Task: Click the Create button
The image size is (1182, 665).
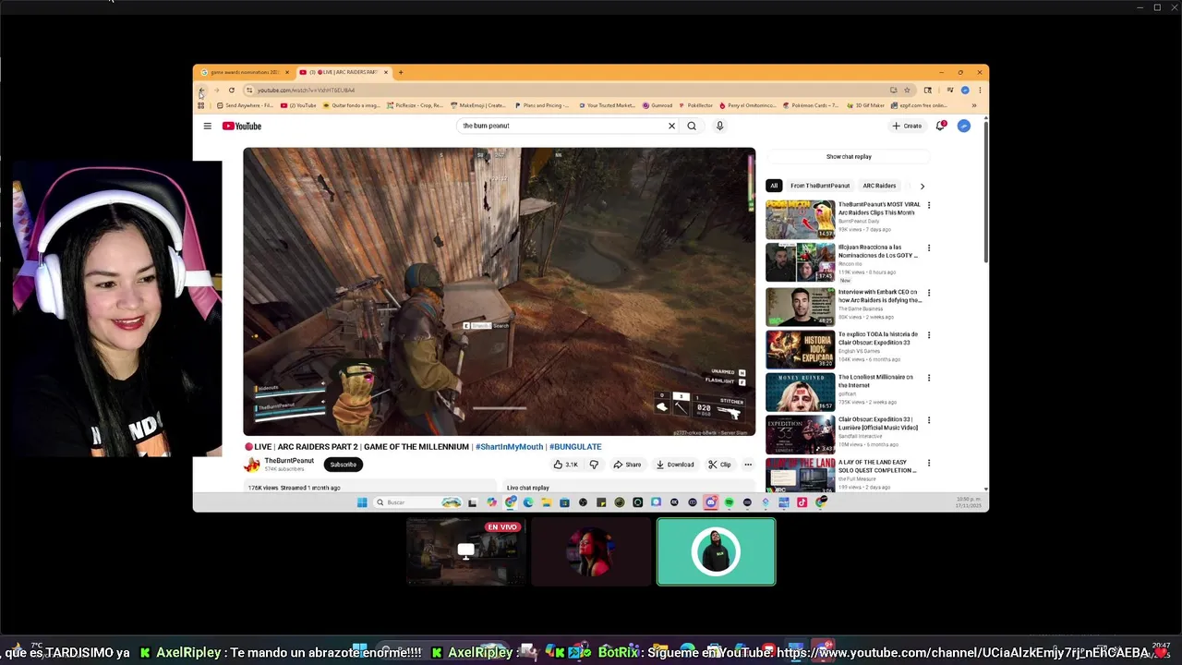Action: pos(907,126)
